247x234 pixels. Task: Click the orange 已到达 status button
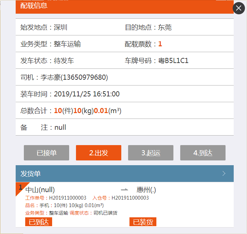point(38,222)
